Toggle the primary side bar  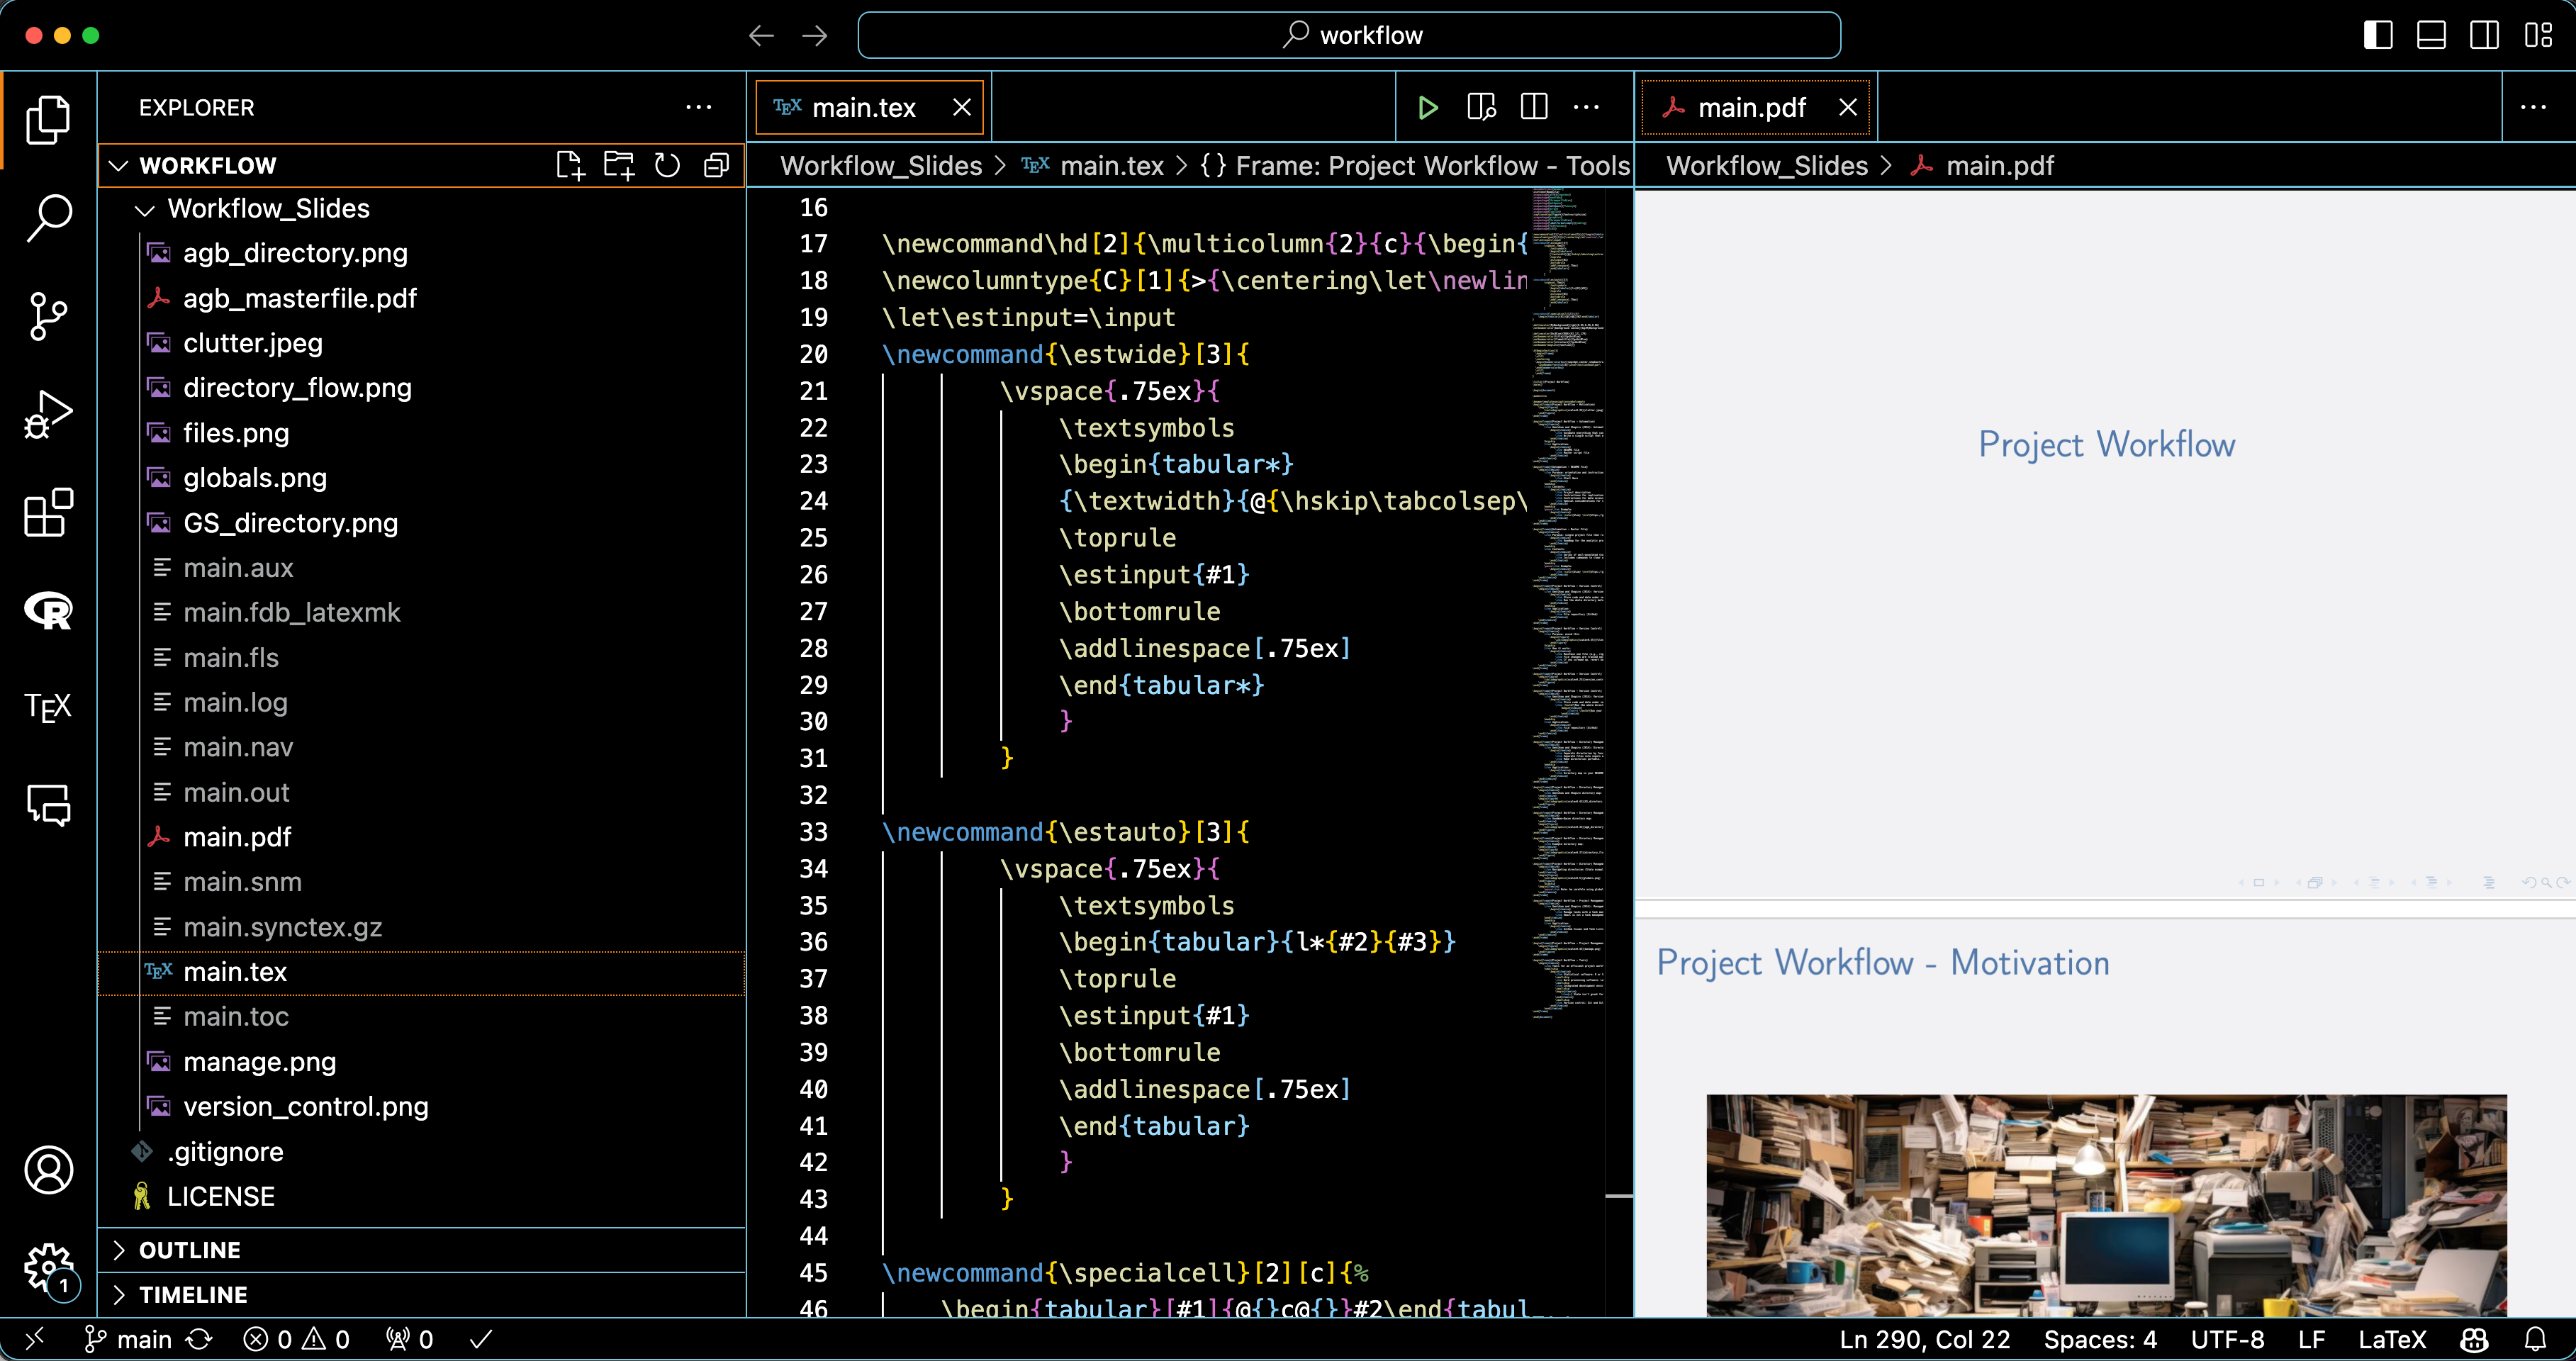pyautogui.click(x=2378, y=36)
